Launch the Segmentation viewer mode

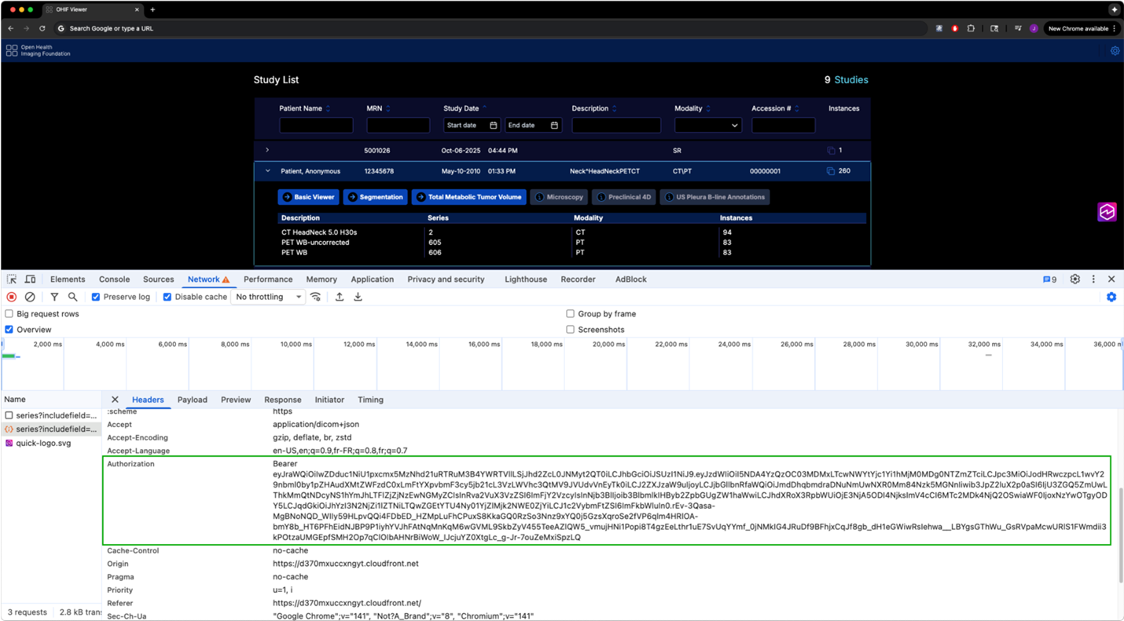[x=376, y=197]
